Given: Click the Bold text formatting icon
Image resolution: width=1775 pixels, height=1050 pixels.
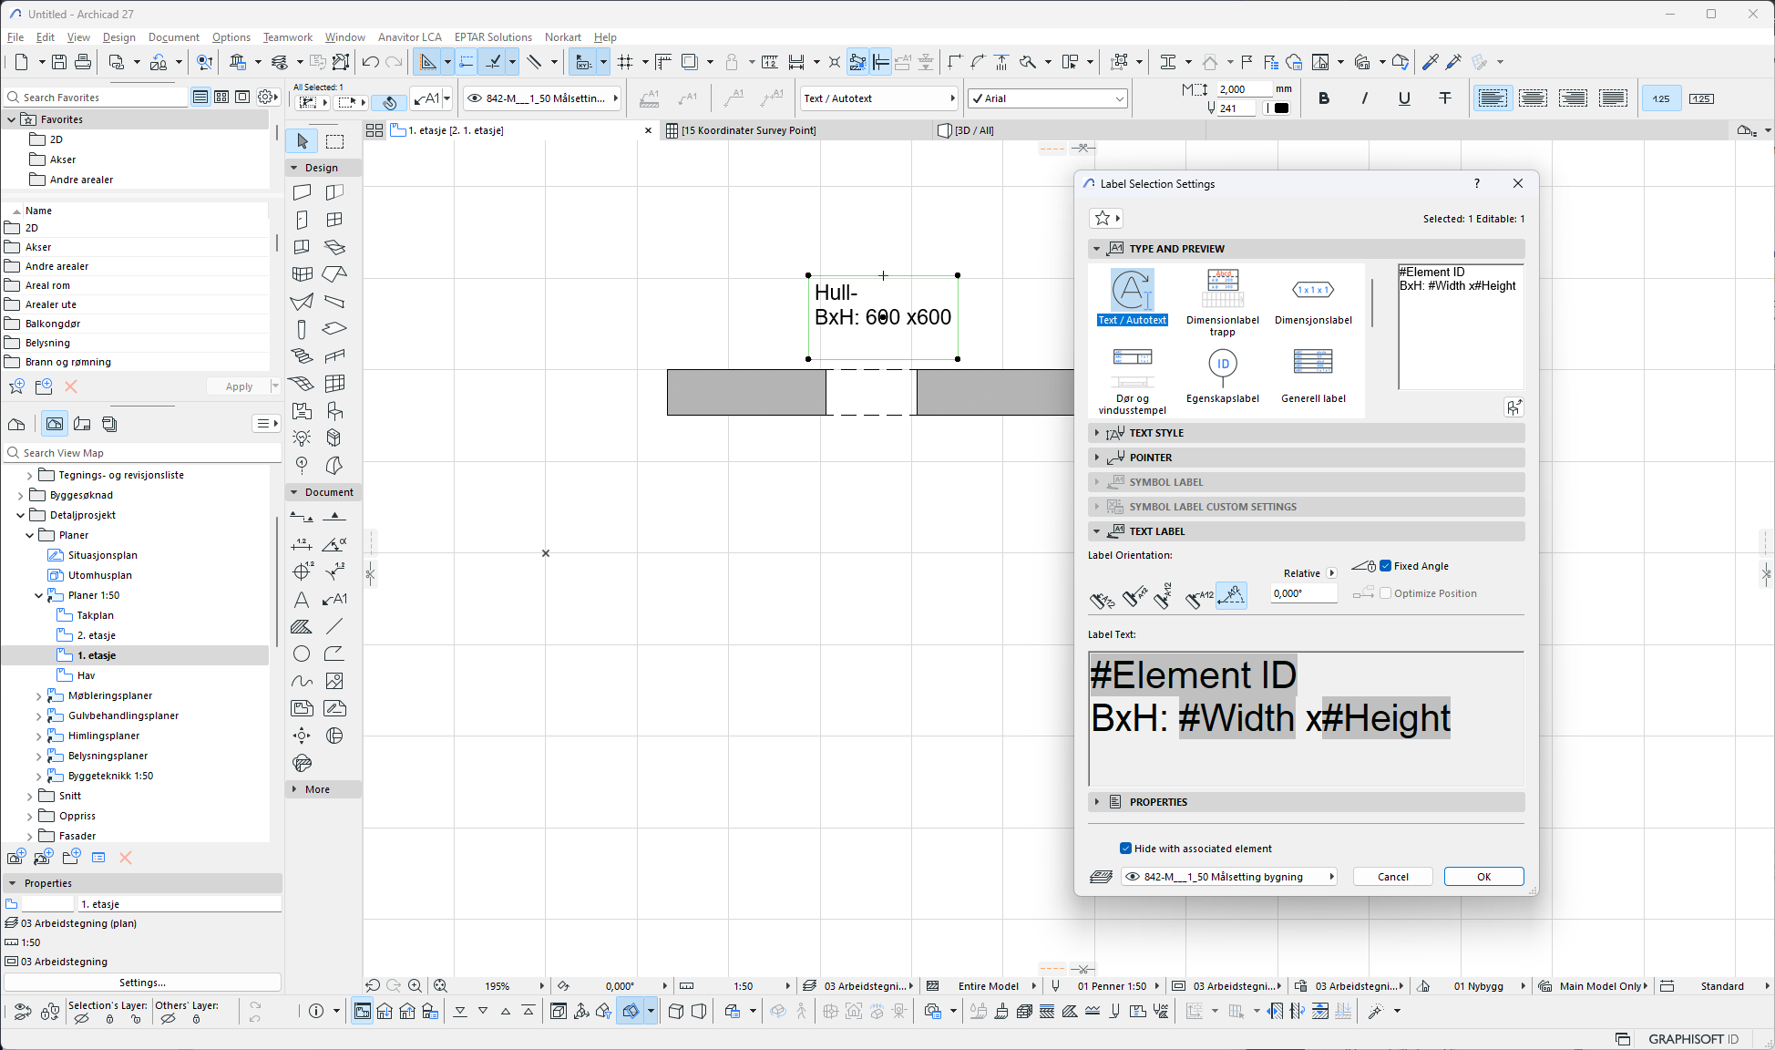Looking at the screenshot, I should tap(1323, 98).
